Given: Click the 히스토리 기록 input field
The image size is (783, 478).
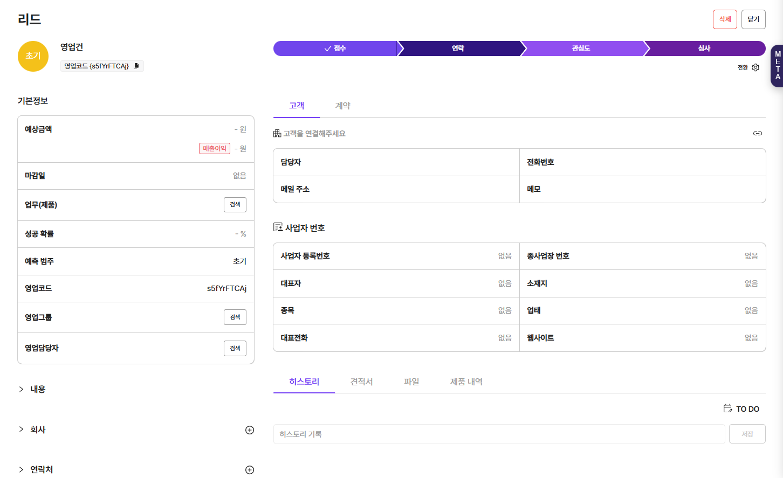Looking at the screenshot, I should click(499, 434).
